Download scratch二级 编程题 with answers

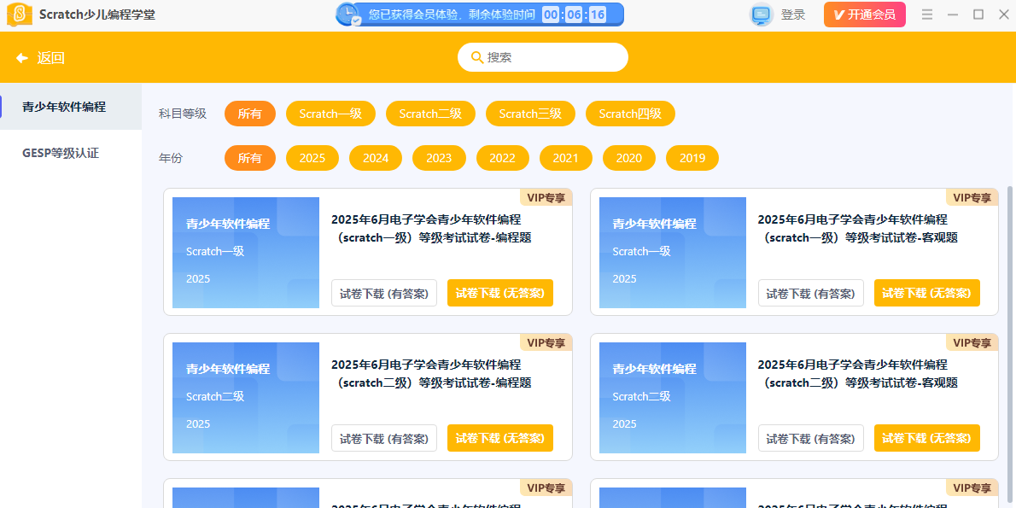click(x=384, y=438)
